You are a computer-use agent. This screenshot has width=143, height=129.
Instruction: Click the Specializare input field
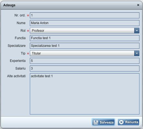[x=85, y=46]
